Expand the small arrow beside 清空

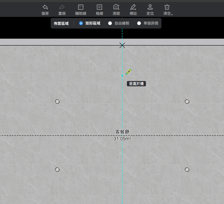point(172,15)
